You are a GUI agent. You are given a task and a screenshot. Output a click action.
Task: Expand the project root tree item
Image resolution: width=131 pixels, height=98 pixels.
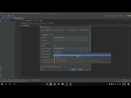tap(3, 20)
